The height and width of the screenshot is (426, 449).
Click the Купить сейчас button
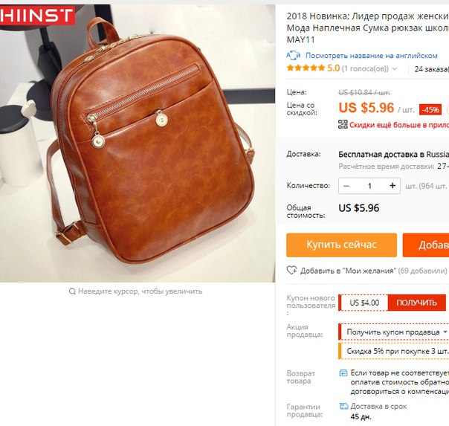point(342,245)
